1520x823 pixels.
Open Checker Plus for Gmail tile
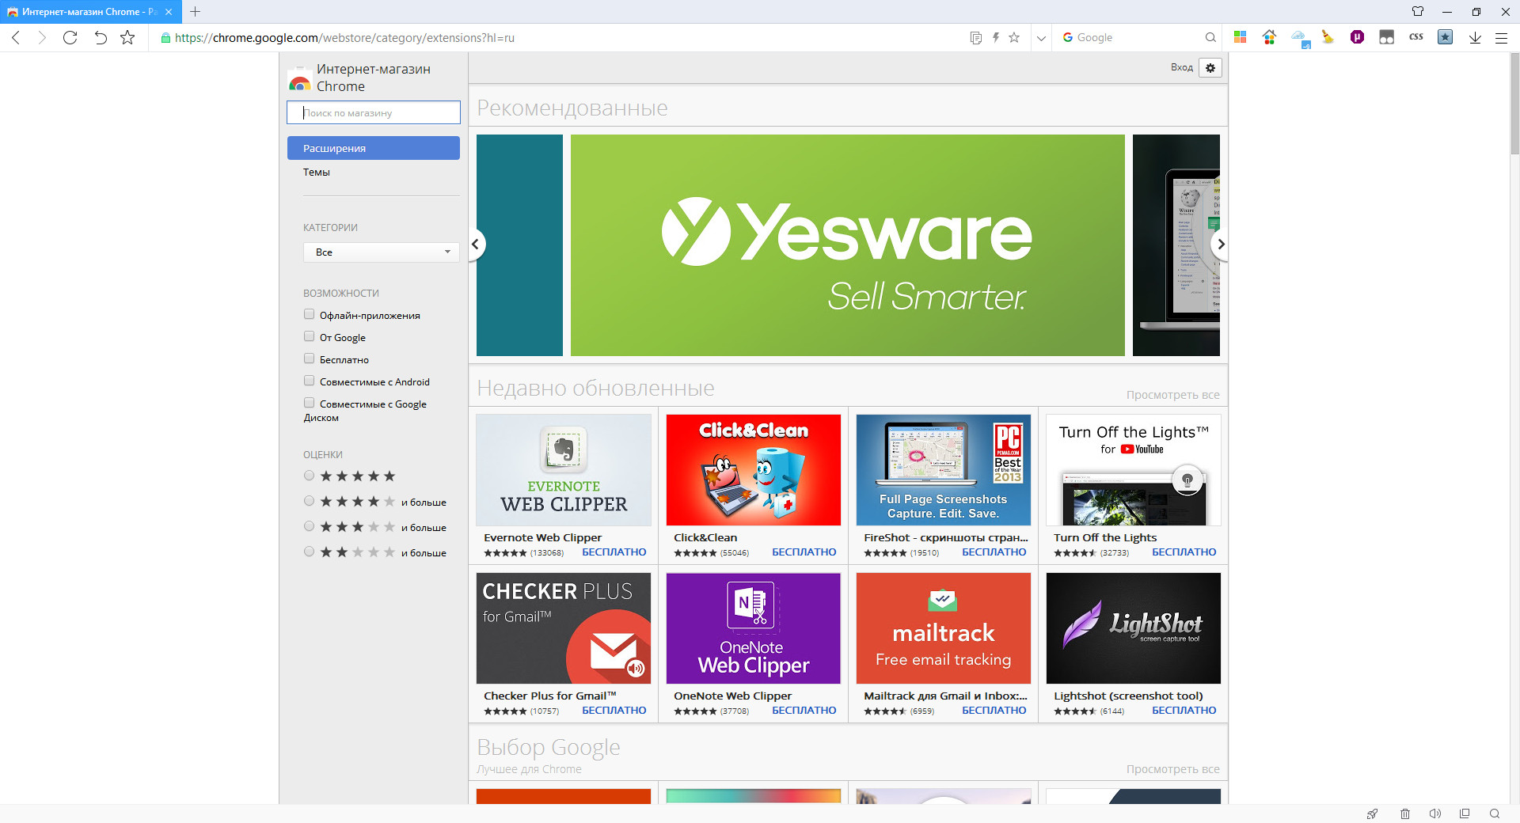pyautogui.click(x=564, y=643)
